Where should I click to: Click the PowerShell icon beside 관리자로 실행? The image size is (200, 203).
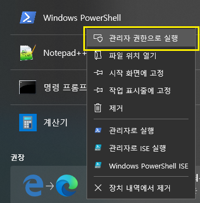tap(98, 130)
